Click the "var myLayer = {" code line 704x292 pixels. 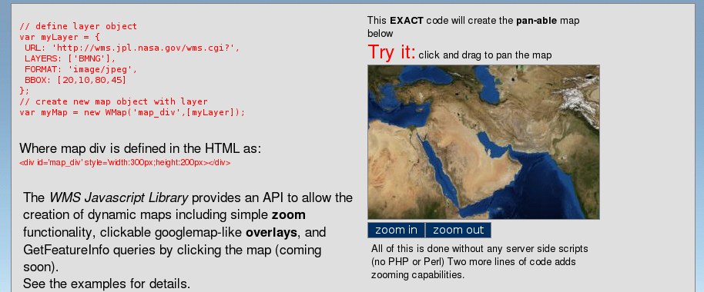(x=60, y=37)
